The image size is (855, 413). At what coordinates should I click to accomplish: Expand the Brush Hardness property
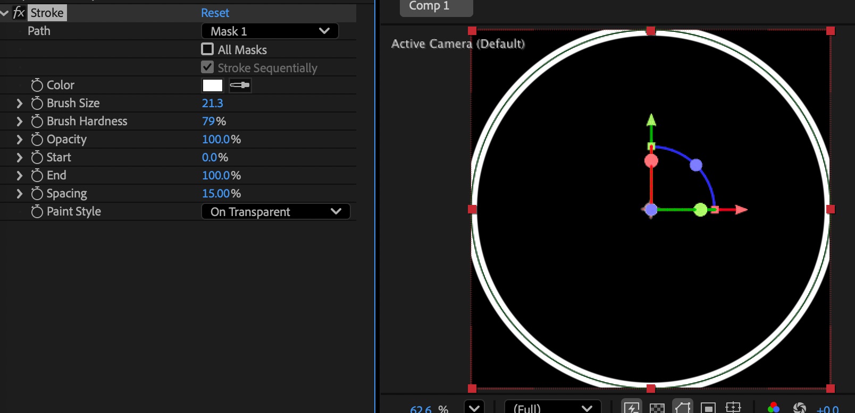coord(20,121)
